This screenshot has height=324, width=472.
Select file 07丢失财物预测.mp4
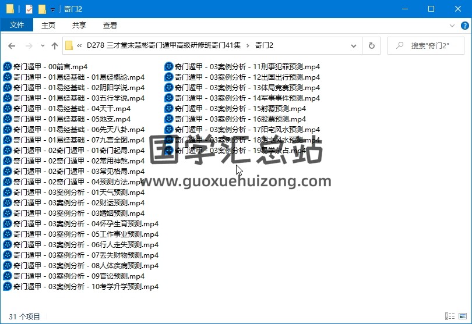tap(80, 255)
